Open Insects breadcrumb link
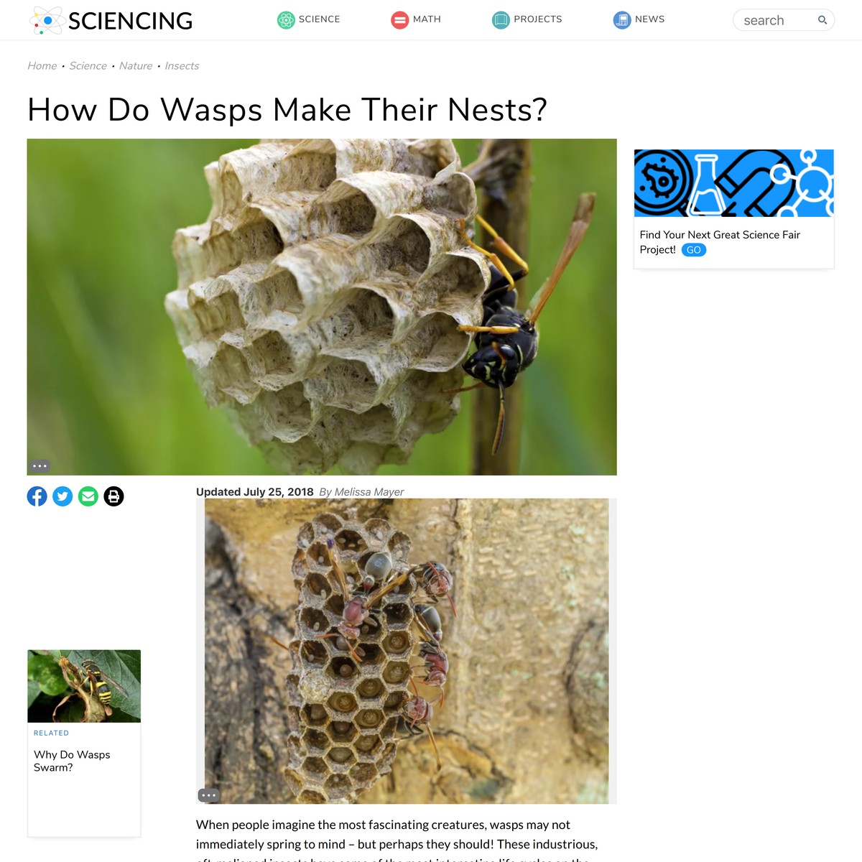The image size is (862, 862). (x=182, y=65)
